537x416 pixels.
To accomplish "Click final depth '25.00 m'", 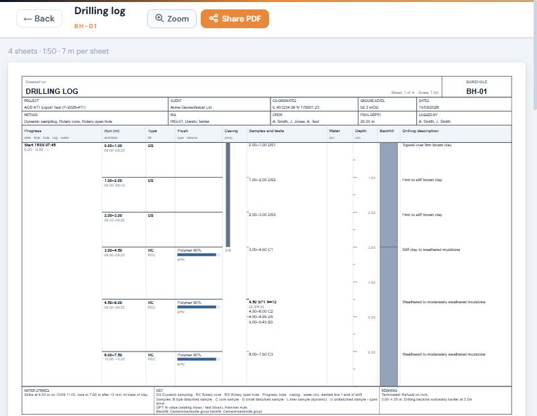I will pos(367,121).
